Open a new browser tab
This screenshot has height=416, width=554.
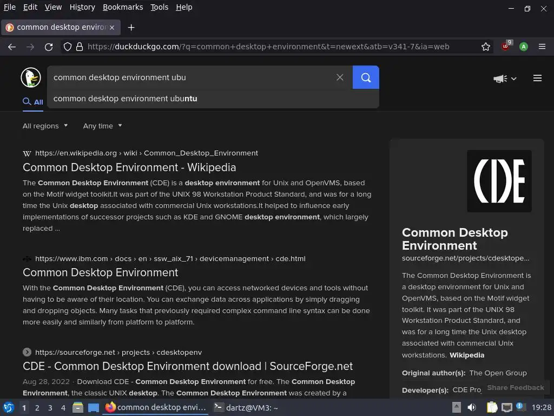coord(131,27)
